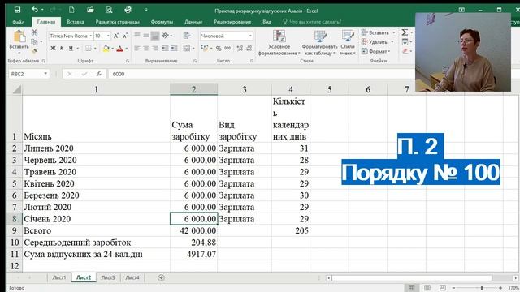Open the Файл tab
520x292 pixels.
19,22
